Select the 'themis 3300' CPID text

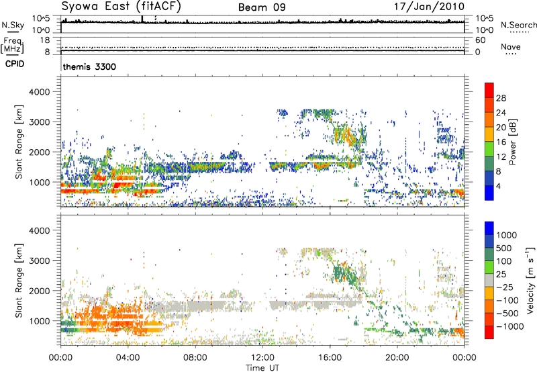tap(89, 66)
